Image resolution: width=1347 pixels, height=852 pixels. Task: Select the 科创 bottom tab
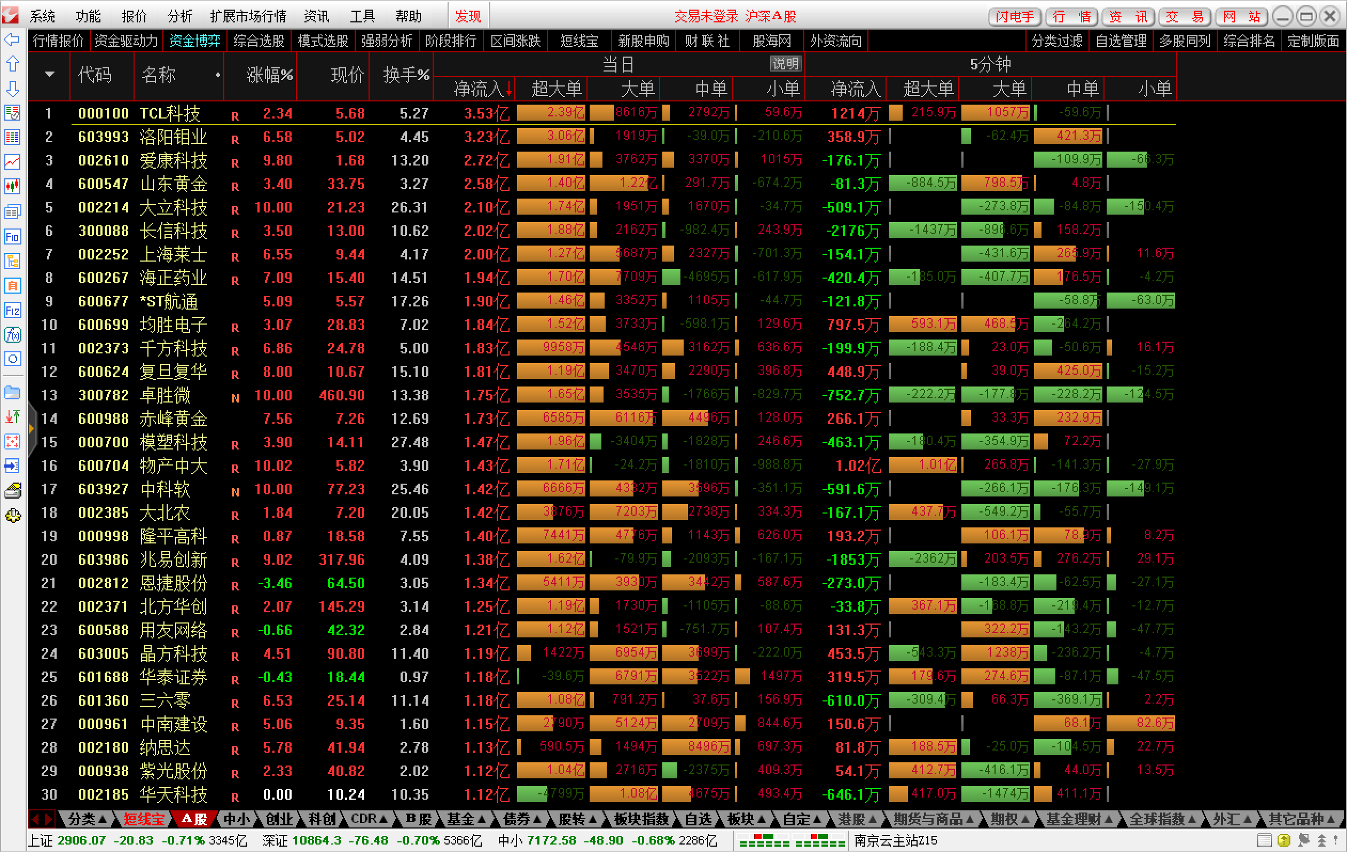(322, 819)
